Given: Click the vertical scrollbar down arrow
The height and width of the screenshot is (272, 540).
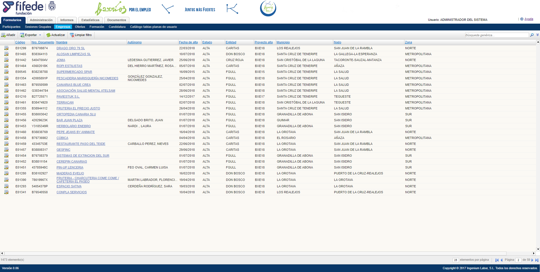Looking at the screenshot, I should click(538, 249).
